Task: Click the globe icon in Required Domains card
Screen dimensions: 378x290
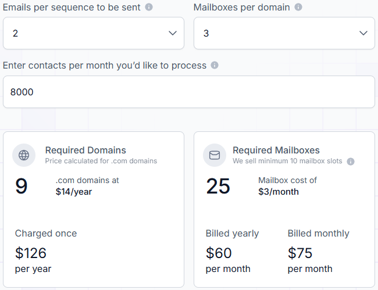Action: tap(24, 155)
